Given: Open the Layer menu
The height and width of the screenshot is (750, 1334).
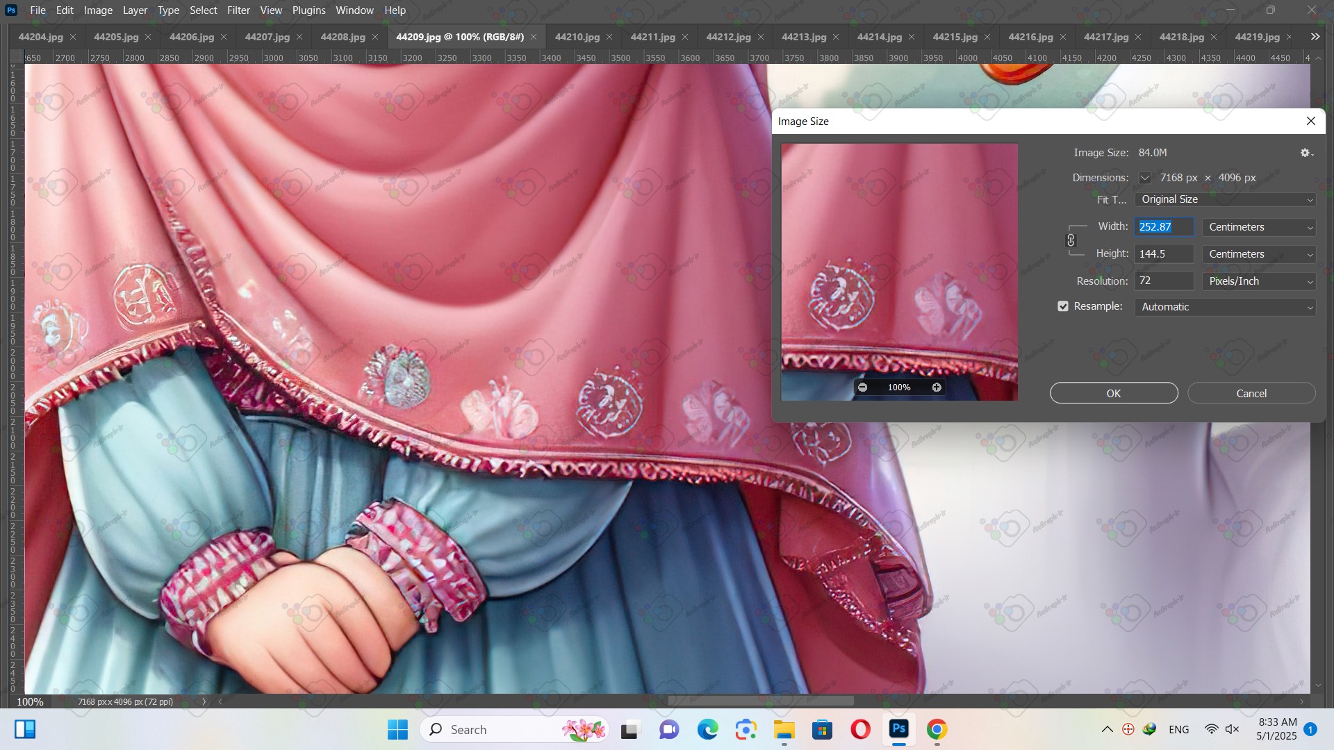Looking at the screenshot, I should coord(135,10).
